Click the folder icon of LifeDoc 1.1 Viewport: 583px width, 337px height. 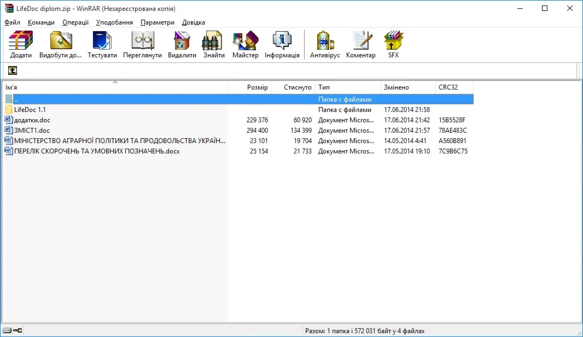(x=9, y=109)
